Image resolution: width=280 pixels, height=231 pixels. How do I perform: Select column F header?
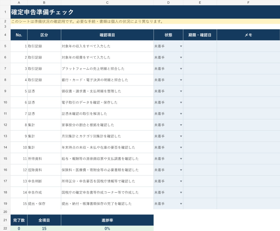[248, 2]
